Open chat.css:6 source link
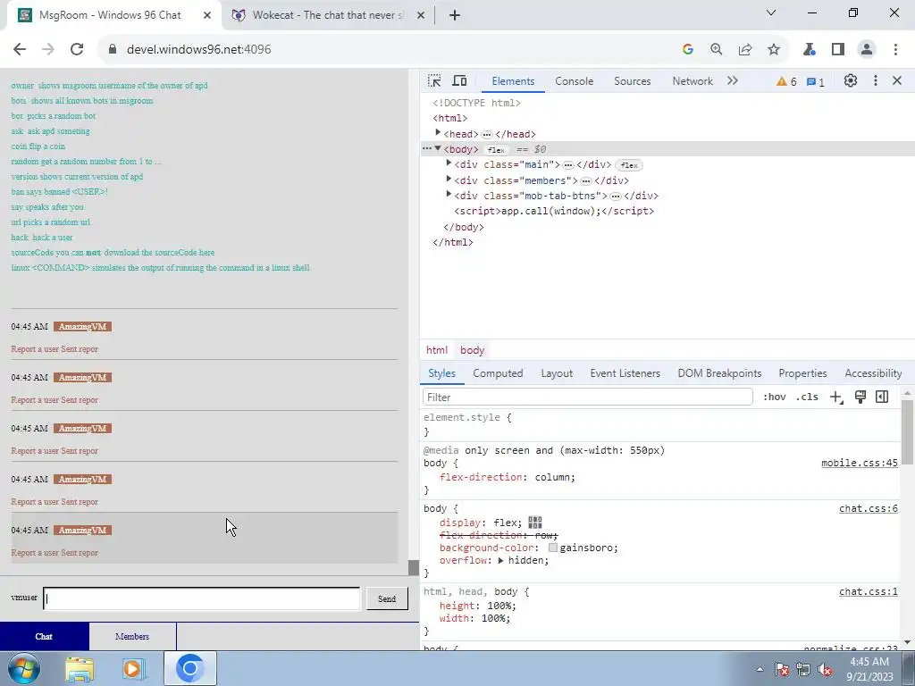The image size is (915, 686). (x=869, y=508)
